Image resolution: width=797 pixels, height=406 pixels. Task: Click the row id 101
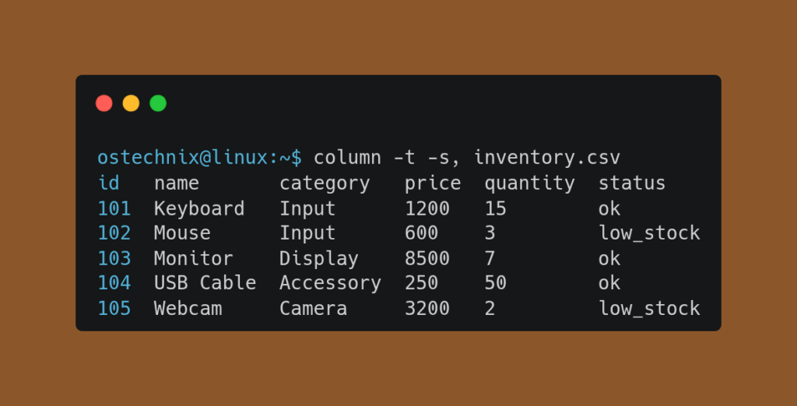click(114, 208)
